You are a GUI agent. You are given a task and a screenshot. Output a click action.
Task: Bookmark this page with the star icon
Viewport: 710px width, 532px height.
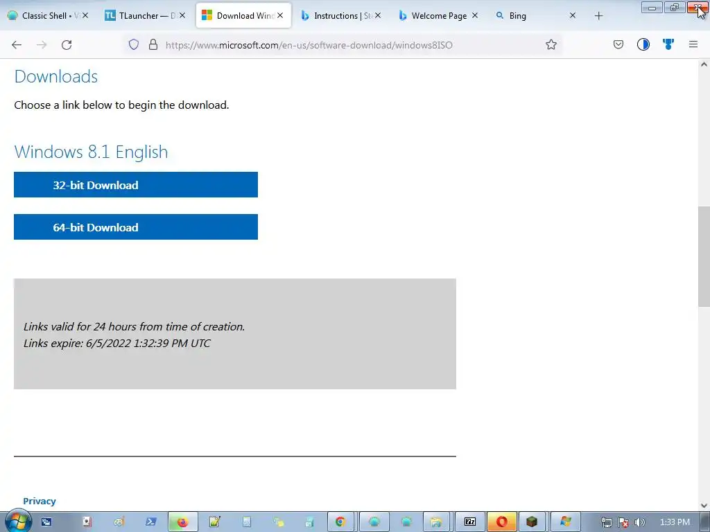[551, 44]
